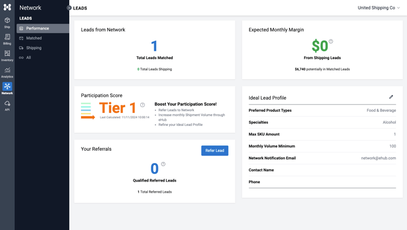Go to Shipping leads menu item

[x=43, y=48]
